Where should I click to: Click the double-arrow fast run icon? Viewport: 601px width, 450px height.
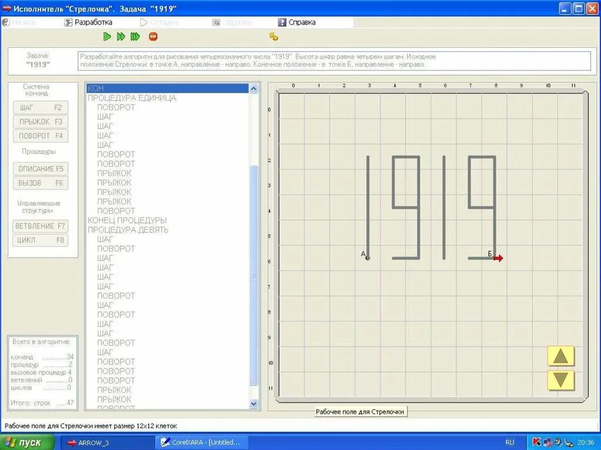(121, 37)
